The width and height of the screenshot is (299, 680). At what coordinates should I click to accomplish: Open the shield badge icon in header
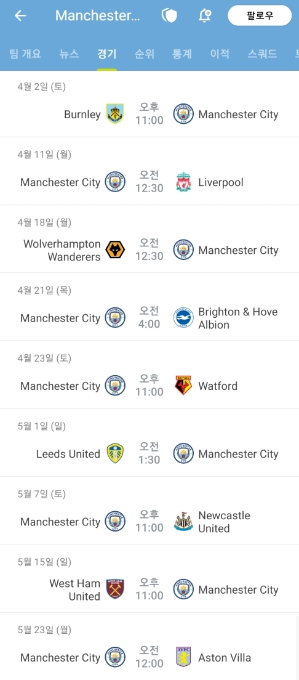click(x=169, y=16)
